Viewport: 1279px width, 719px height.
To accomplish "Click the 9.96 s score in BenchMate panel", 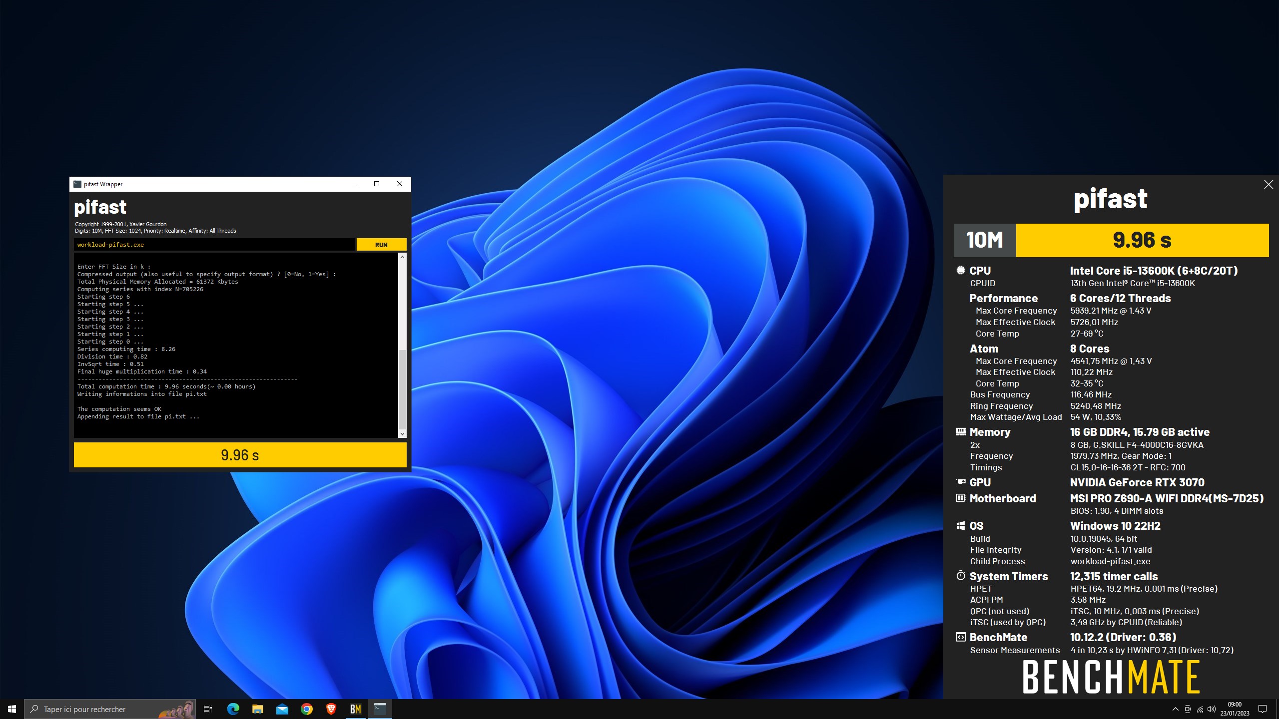I will point(1142,240).
